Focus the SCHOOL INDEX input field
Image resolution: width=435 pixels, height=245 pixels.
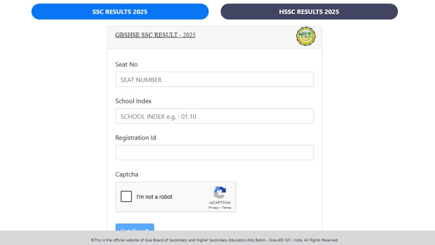(215, 116)
